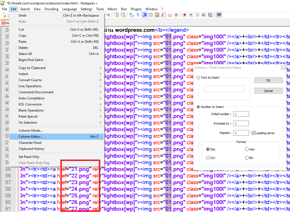Click the Stop recording macro icon
Viewport: 290px width, 212px height.
tap(191, 15)
